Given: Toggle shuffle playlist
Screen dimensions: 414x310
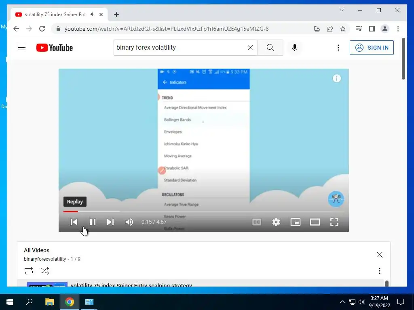Looking at the screenshot, I should coord(45,271).
